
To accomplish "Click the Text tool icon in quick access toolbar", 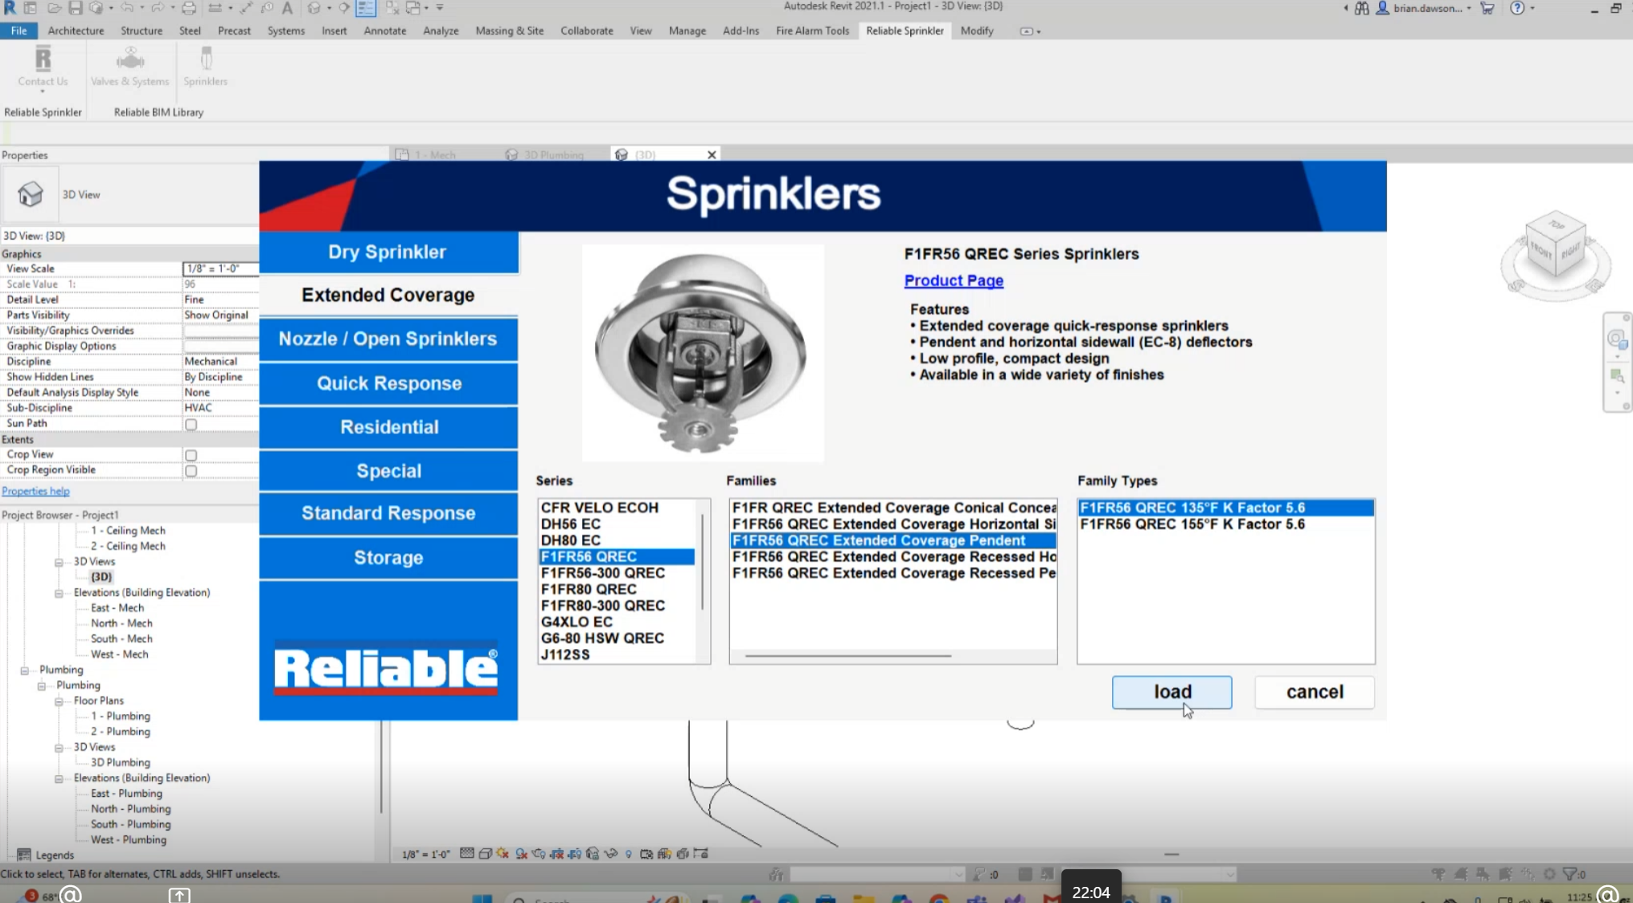I will 286,8.
